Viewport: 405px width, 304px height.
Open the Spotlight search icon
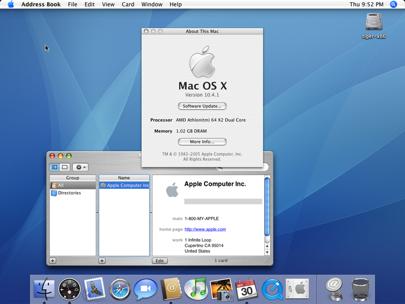394,5
